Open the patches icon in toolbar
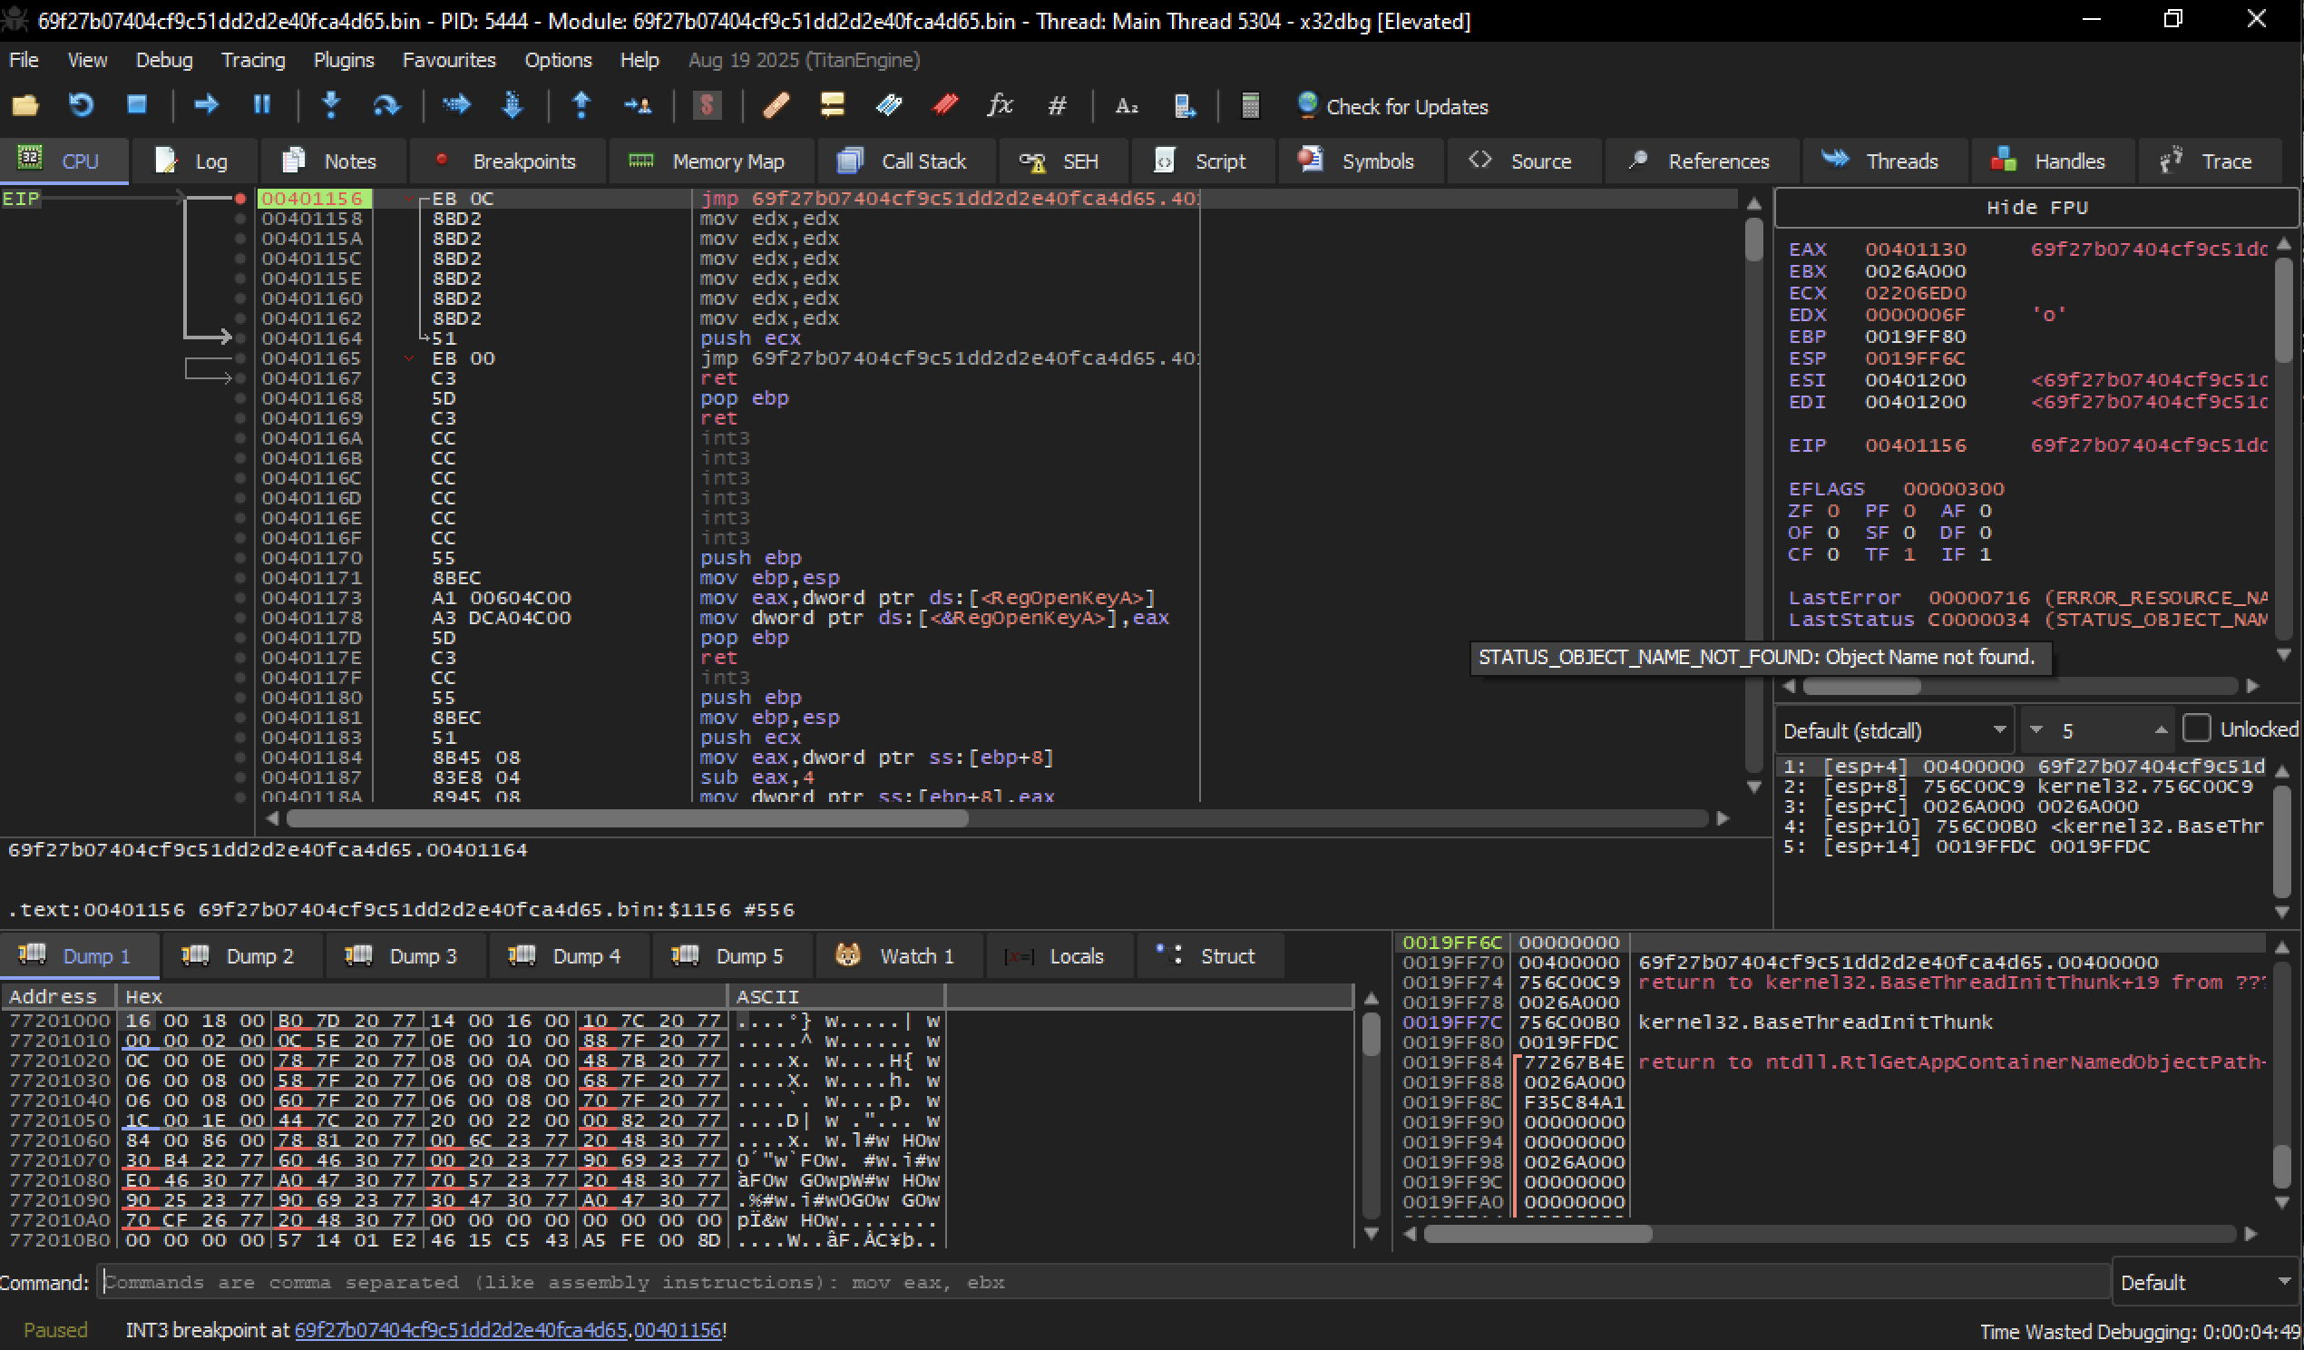This screenshot has height=1350, width=2304. pos(776,106)
